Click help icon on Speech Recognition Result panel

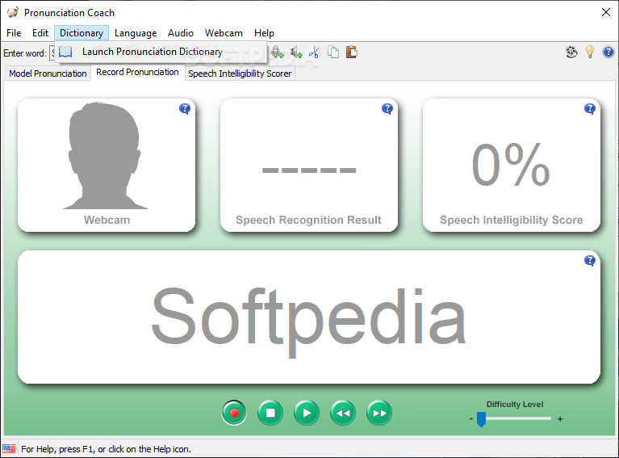click(x=387, y=109)
